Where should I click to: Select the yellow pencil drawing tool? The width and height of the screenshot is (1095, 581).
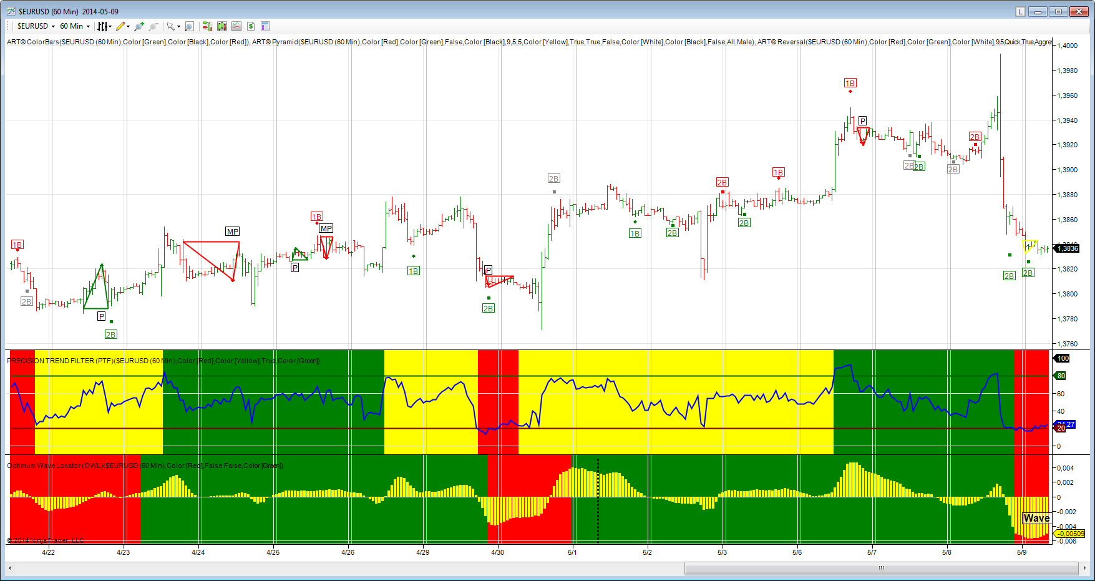122,26
